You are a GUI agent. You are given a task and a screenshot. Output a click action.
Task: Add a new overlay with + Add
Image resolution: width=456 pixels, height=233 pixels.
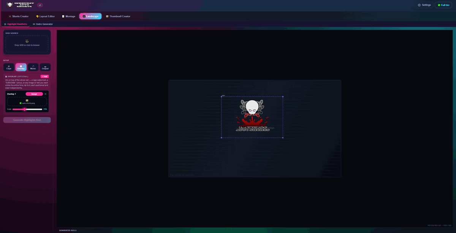[45, 77]
